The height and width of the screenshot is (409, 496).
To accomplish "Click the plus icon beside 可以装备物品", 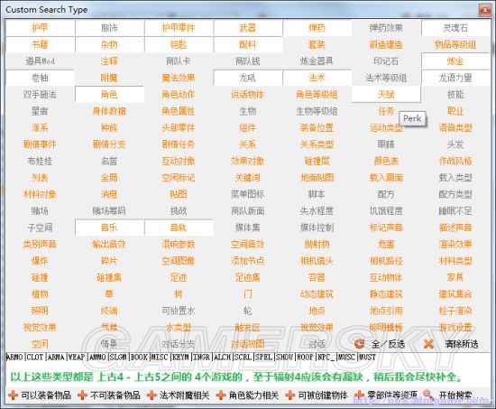I will tap(13, 395).
